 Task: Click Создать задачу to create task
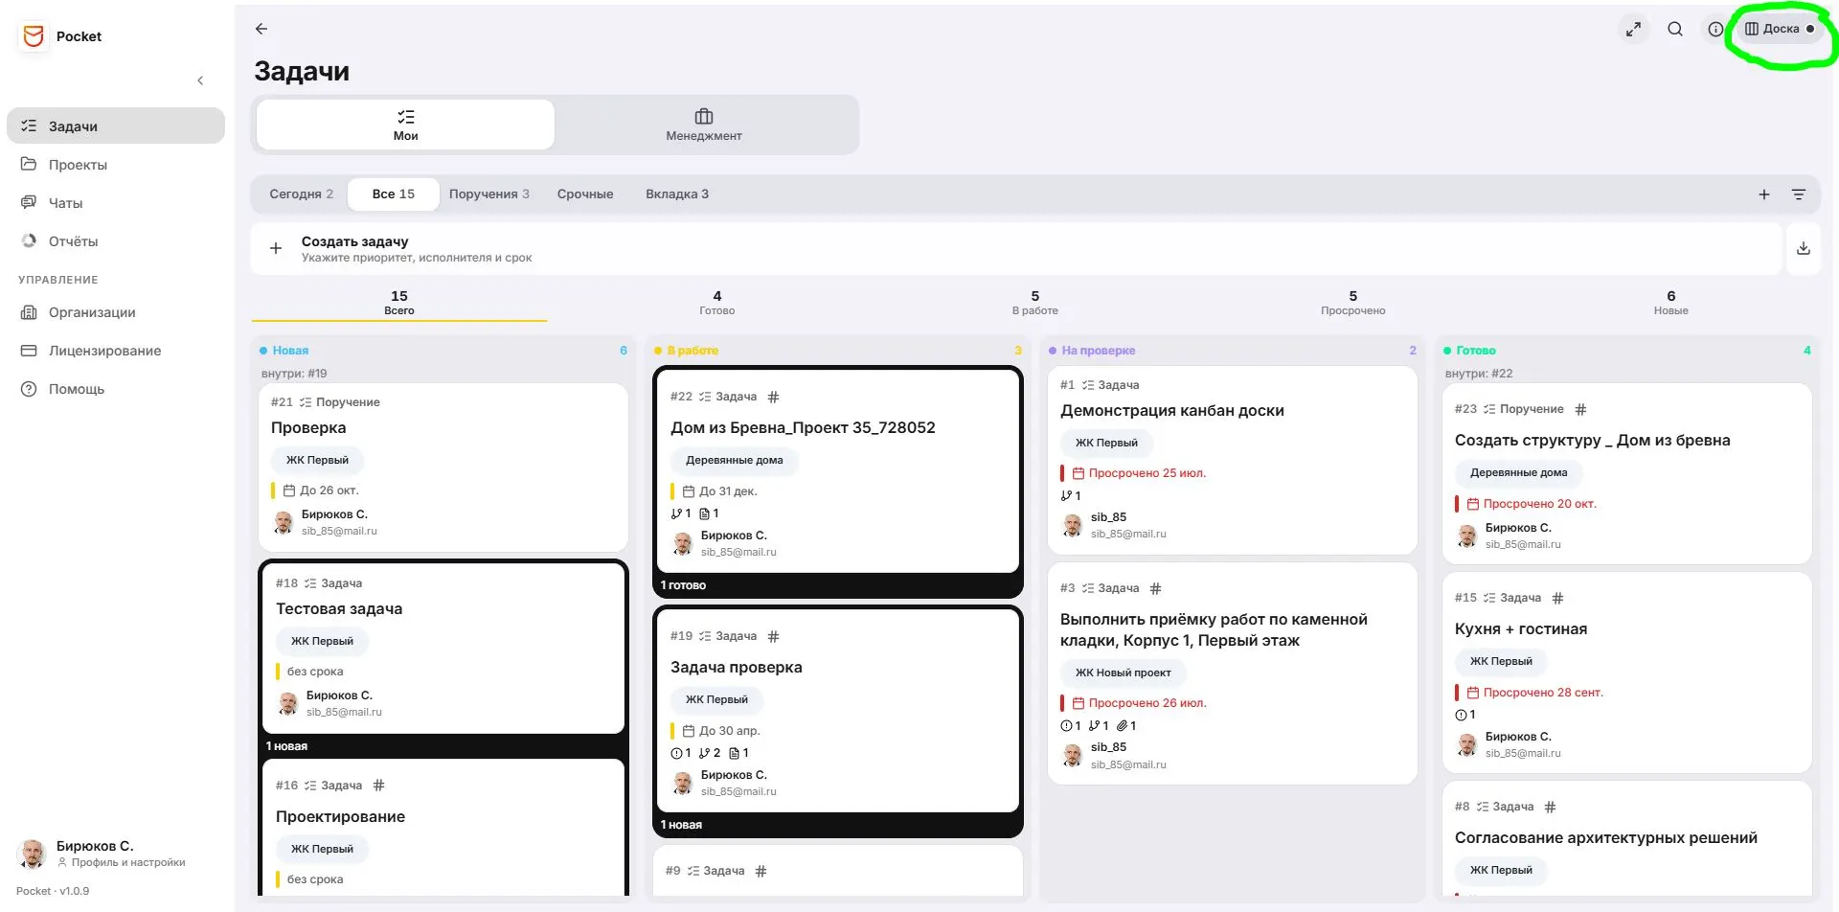click(x=1016, y=249)
